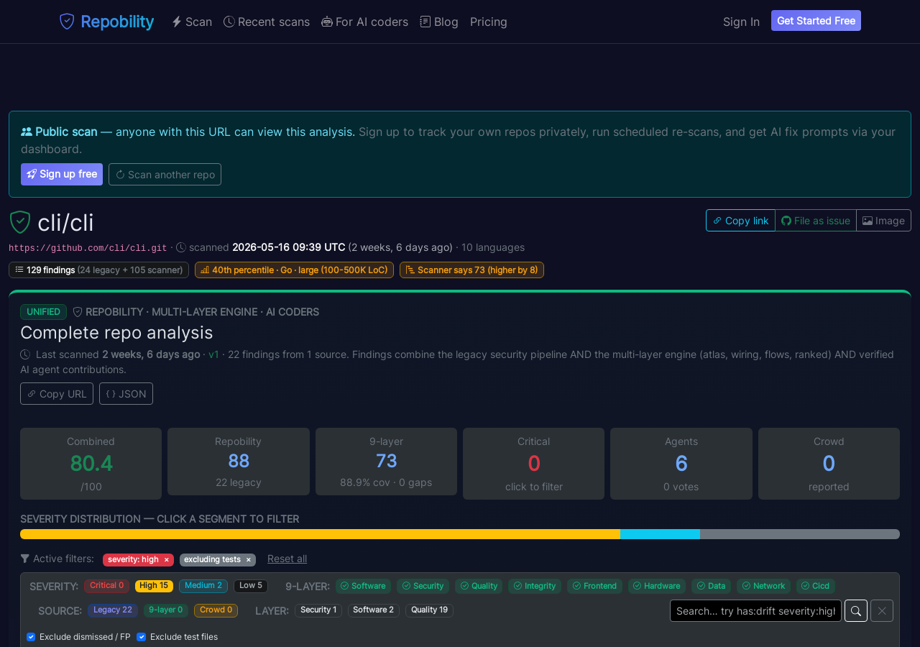Open the Scan nav item

tap(192, 22)
